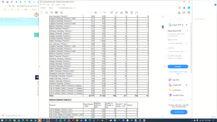Click the trash delete icon in toolbar

pyautogui.click(x=132, y=13)
